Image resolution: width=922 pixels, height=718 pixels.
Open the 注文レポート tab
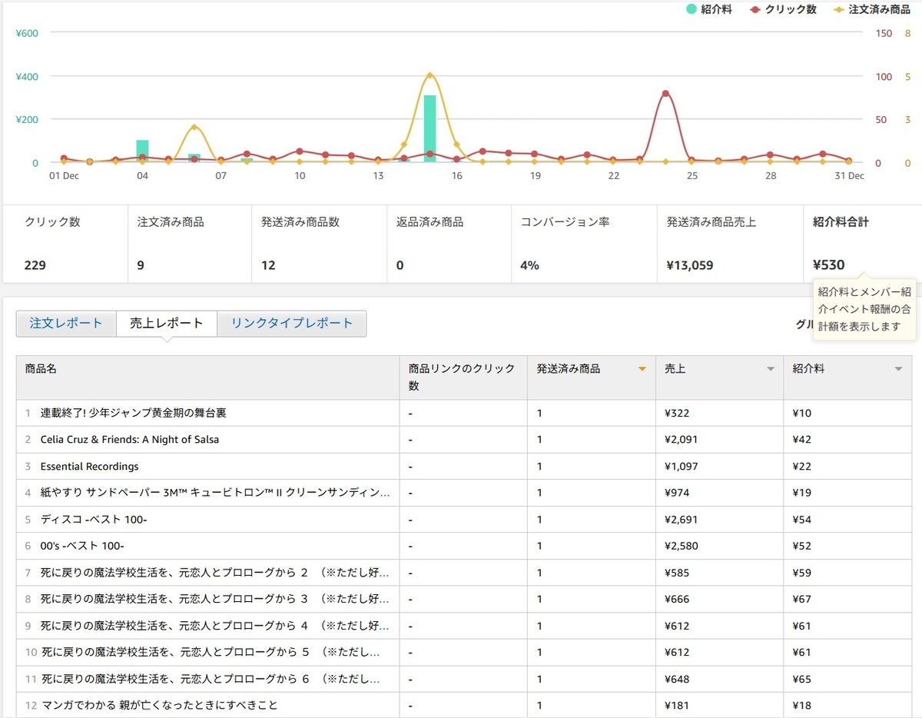click(66, 324)
